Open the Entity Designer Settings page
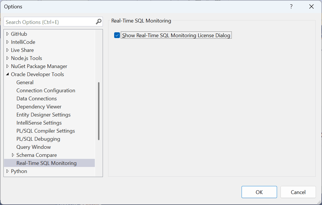 click(43, 114)
